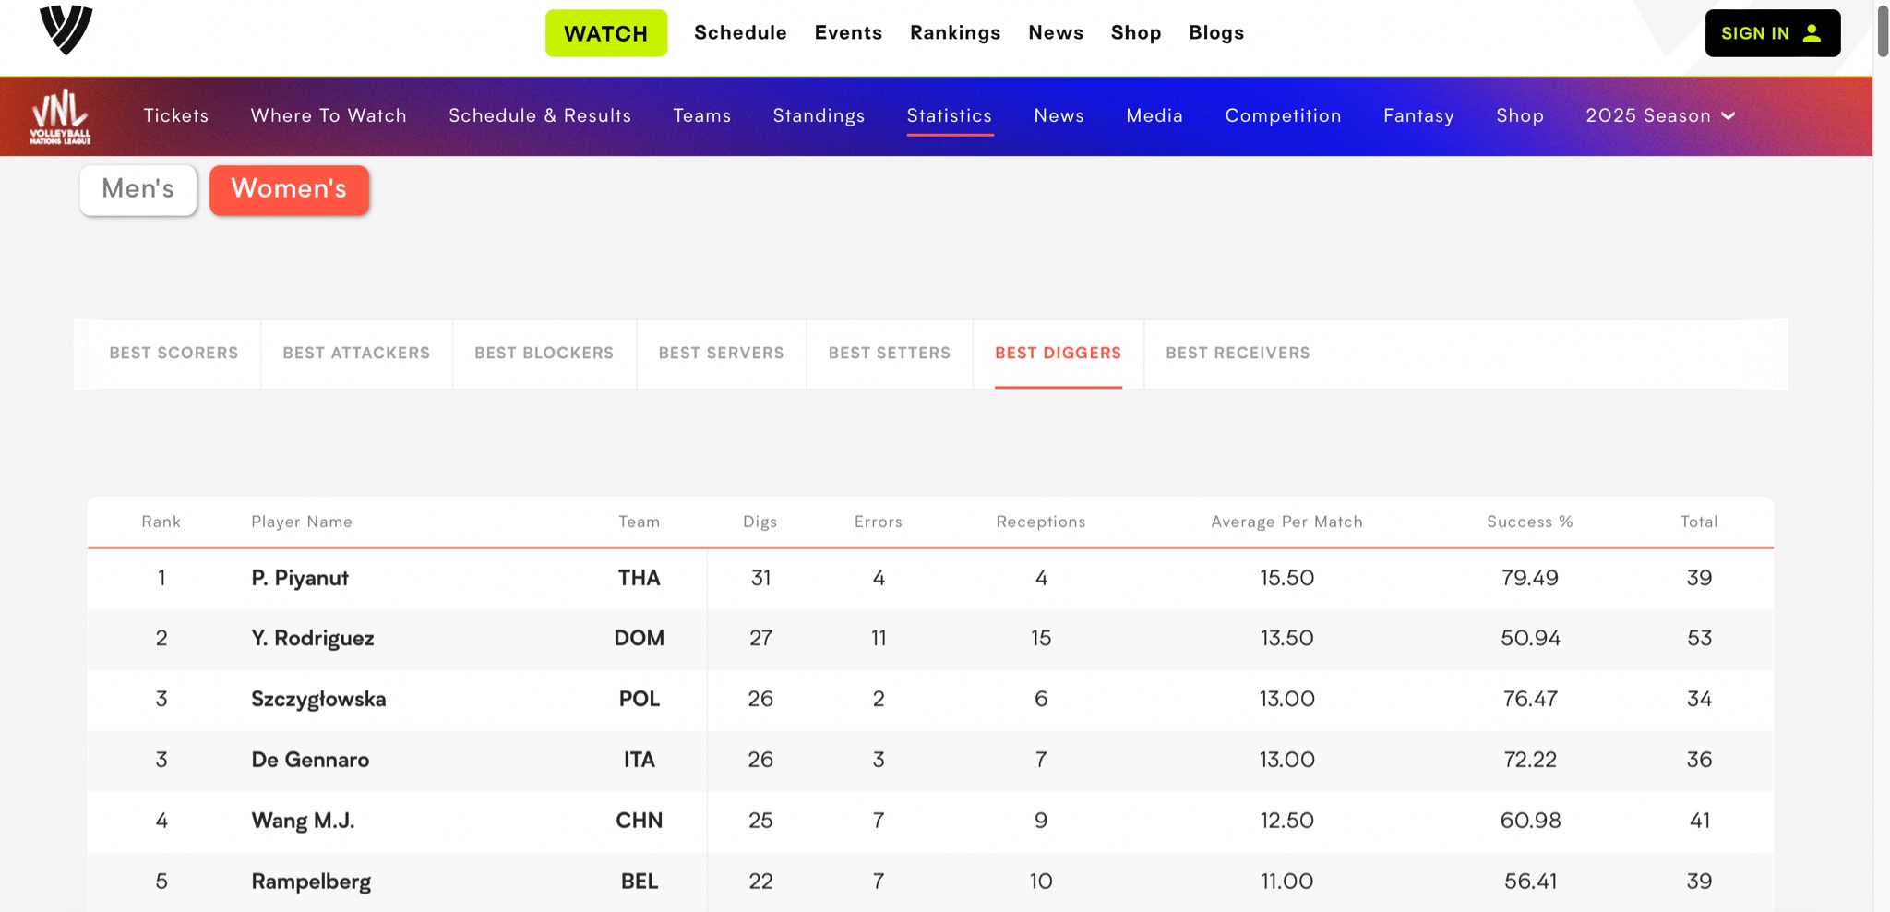The image size is (1890, 912).
Task: Click average value 15.50
Action: click(x=1286, y=578)
